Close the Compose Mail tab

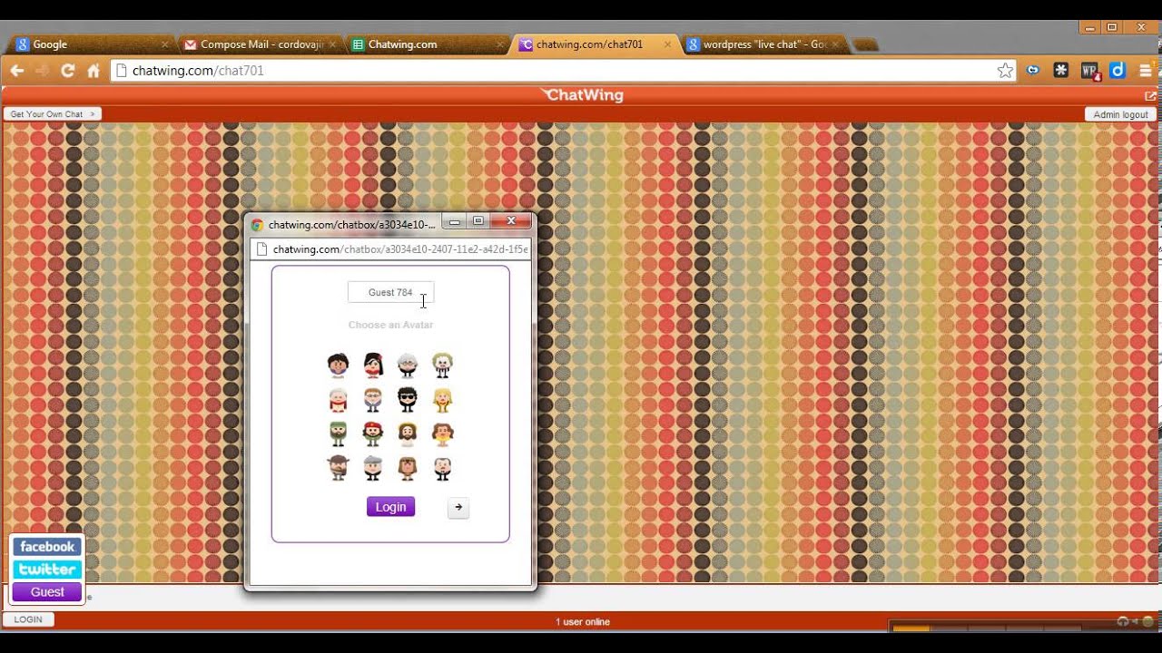pyautogui.click(x=332, y=44)
